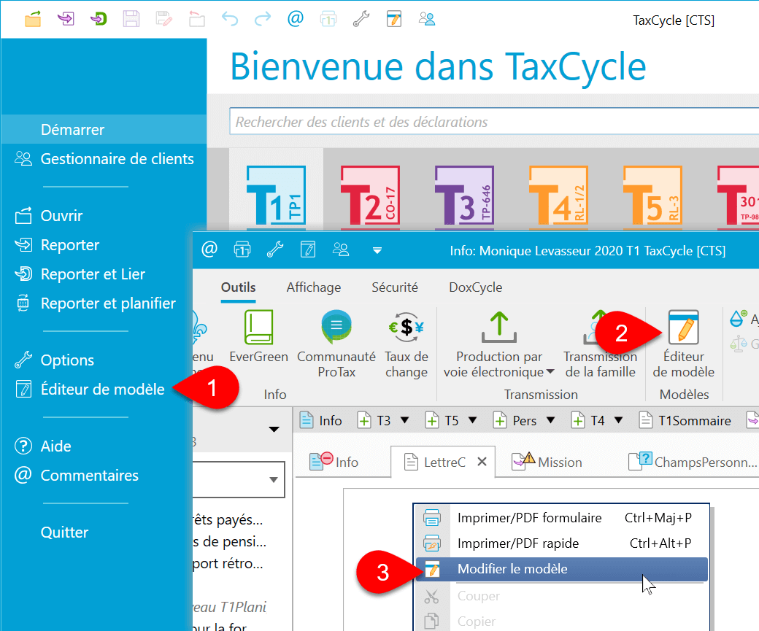Click the template editor icon in the Monique Levasseur title bar
The image size is (759, 631).
pyautogui.click(x=308, y=249)
